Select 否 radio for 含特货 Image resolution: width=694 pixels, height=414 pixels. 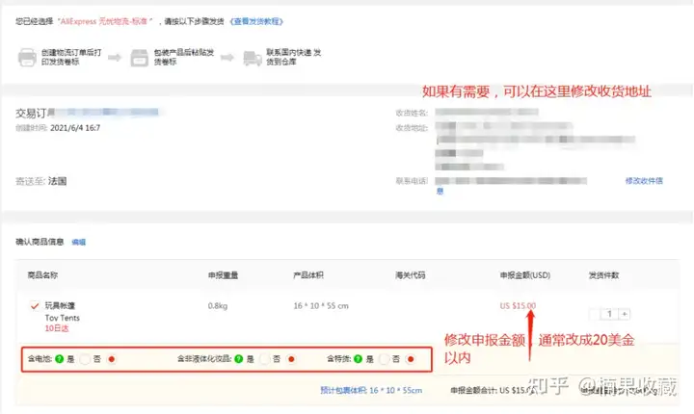click(411, 359)
